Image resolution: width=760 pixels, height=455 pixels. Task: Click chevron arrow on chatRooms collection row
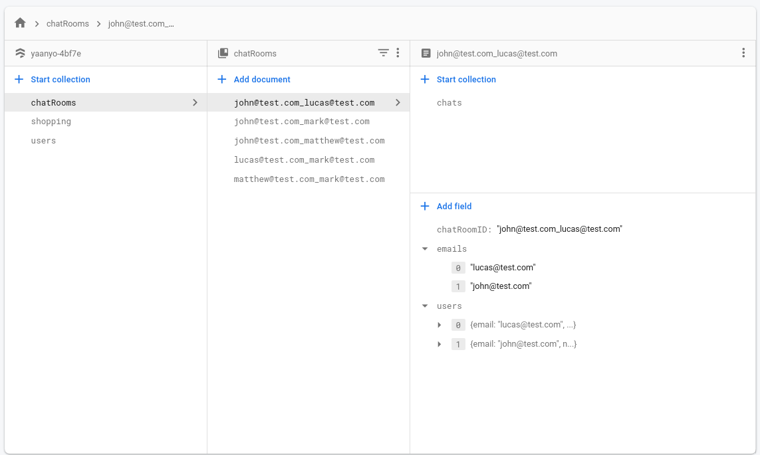coord(195,102)
